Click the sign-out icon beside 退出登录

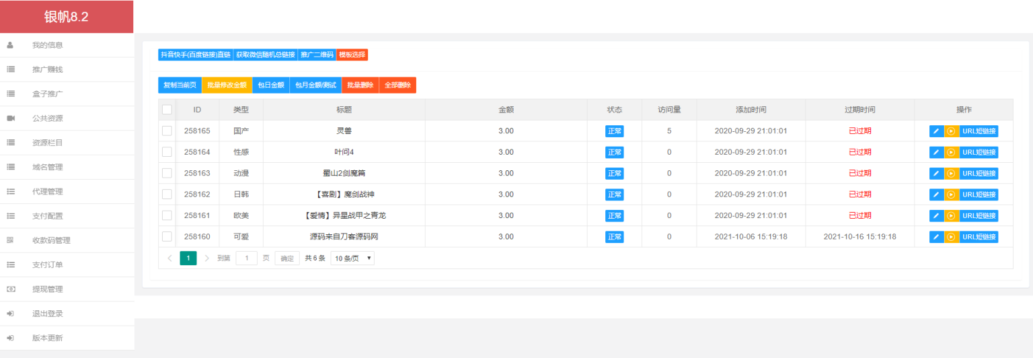[11, 314]
